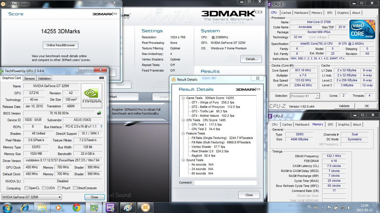Click the power plug icon in system tray

point(336,207)
